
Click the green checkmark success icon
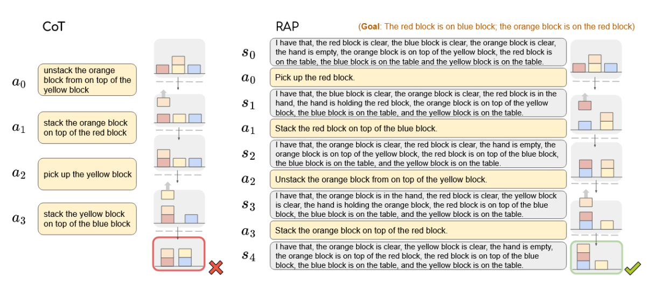[x=632, y=267]
